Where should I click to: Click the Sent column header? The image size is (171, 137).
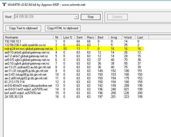(80, 37)
